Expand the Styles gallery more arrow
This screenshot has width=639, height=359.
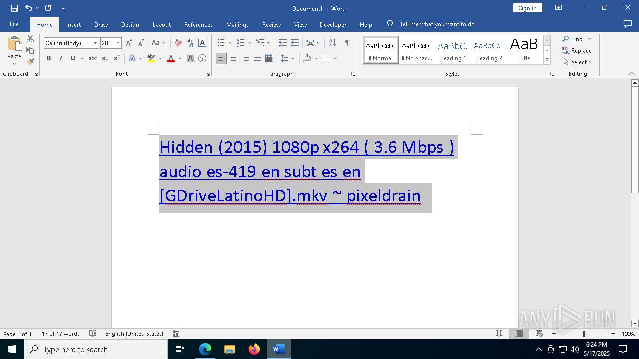[547, 60]
